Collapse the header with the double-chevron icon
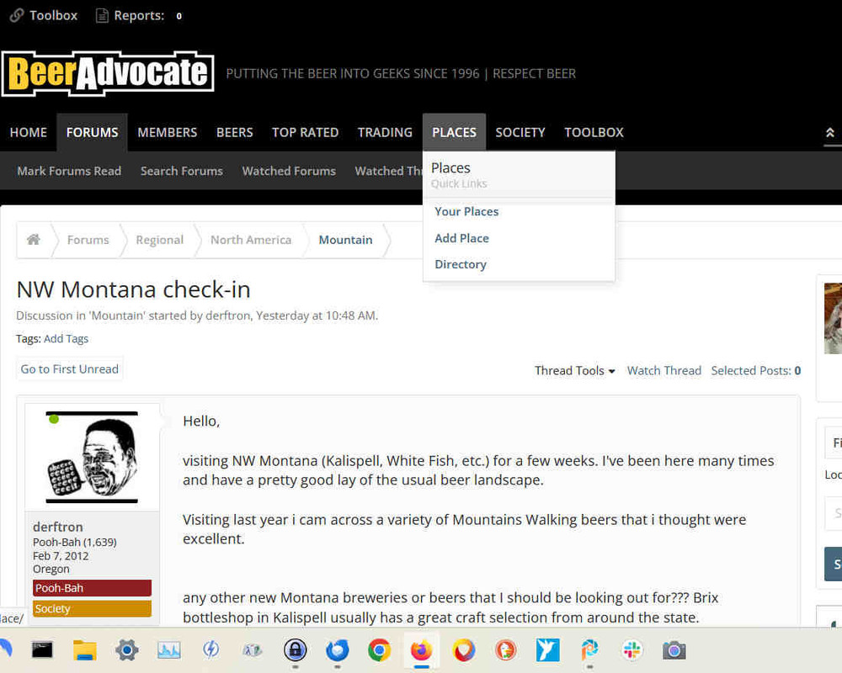This screenshot has height=673, width=842. (829, 133)
